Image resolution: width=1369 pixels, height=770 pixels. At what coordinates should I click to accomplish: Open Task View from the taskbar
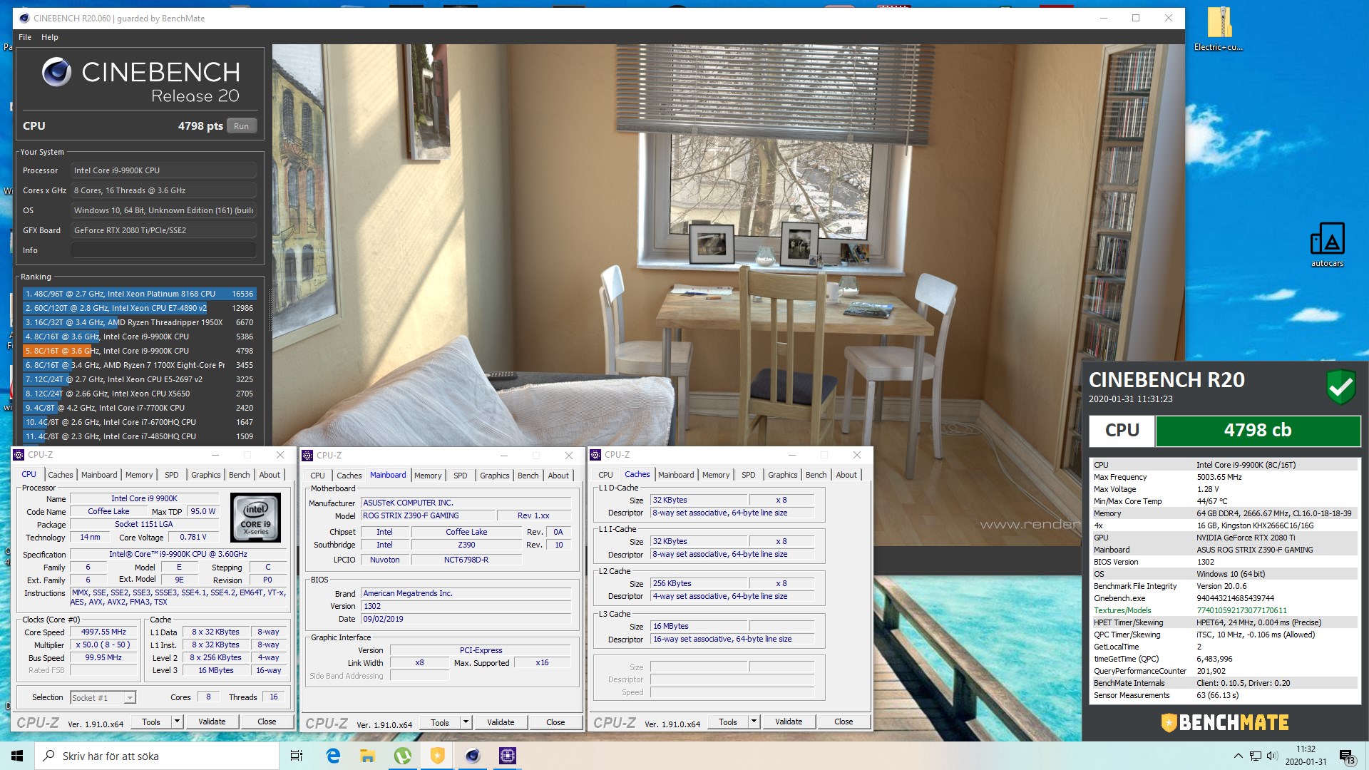297,756
